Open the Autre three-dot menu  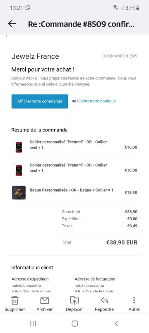click(134, 300)
